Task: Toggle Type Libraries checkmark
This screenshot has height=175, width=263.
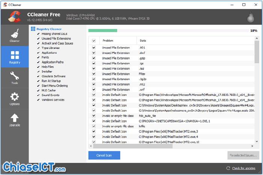Action: pos(38,48)
